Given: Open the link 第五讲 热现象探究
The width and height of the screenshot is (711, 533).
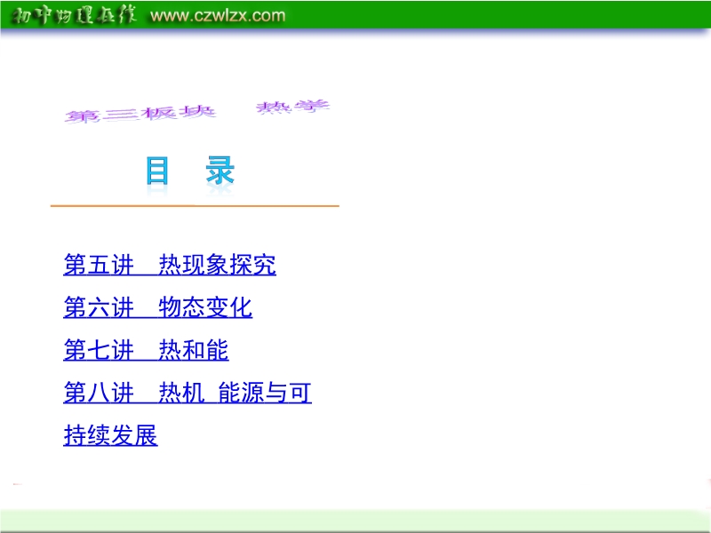Looking at the screenshot, I should coord(170,264).
